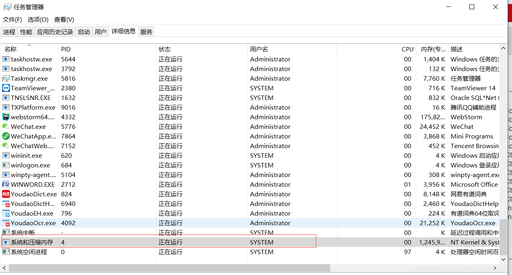512x275 pixels.
Task: Click the Task Manager title bar icon
Action: tap(7, 7)
